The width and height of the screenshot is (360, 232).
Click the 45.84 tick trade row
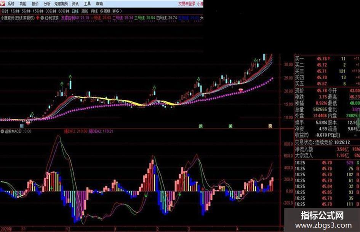(327, 186)
